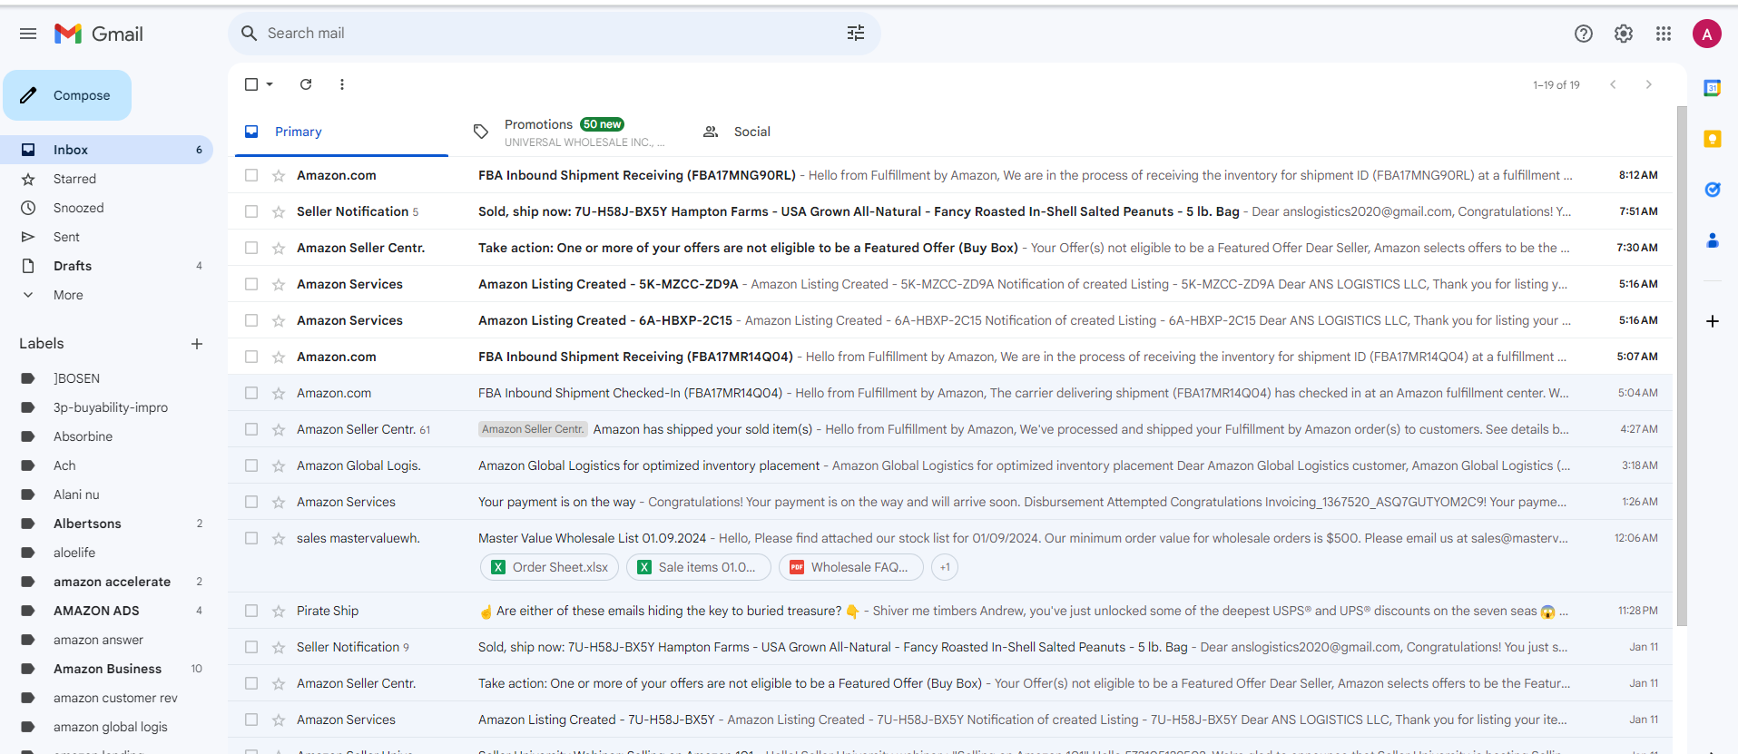Image resolution: width=1738 pixels, height=754 pixels.
Task: Open Settings gear icon
Action: click(1624, 34)
